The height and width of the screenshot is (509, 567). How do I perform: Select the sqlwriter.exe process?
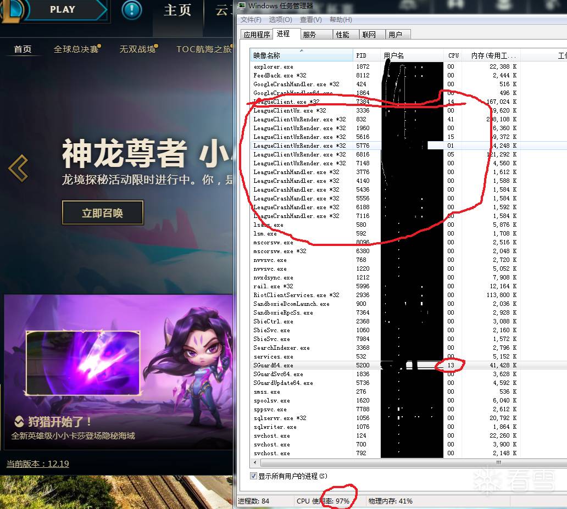[x=409, y=427]
